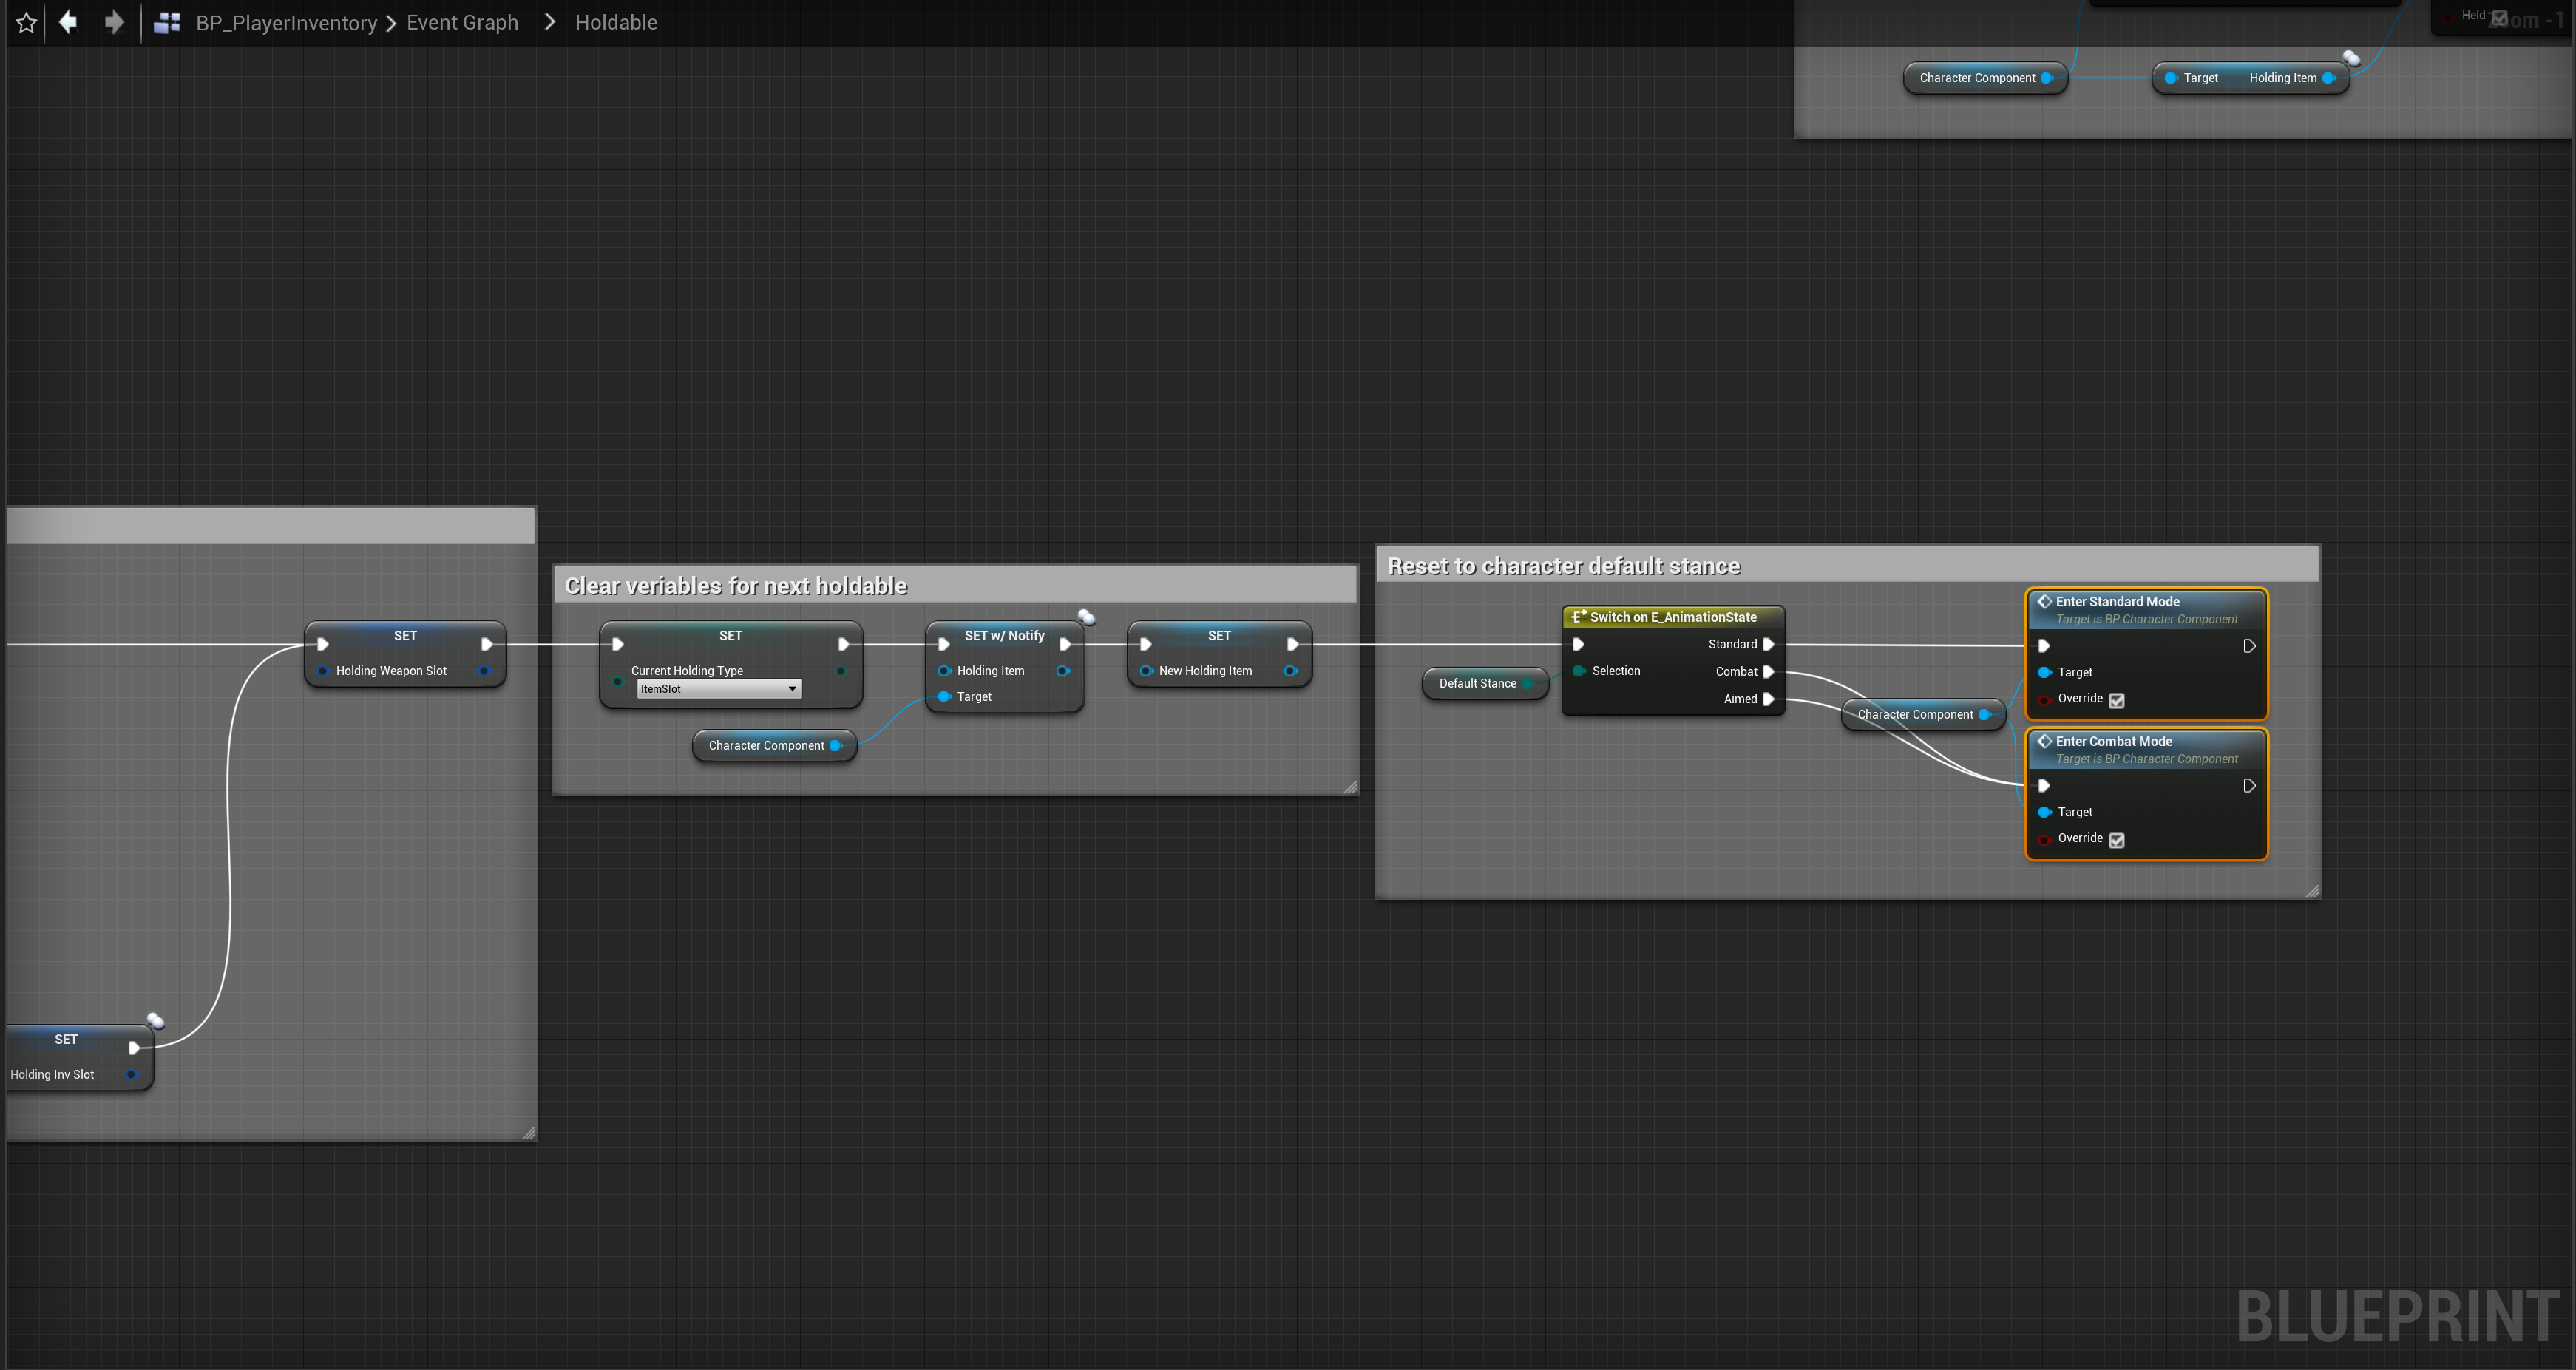Screen dimensions: 2576x1370
Task: Navigate back with the left arrow
Action: (x=67, y=22)
